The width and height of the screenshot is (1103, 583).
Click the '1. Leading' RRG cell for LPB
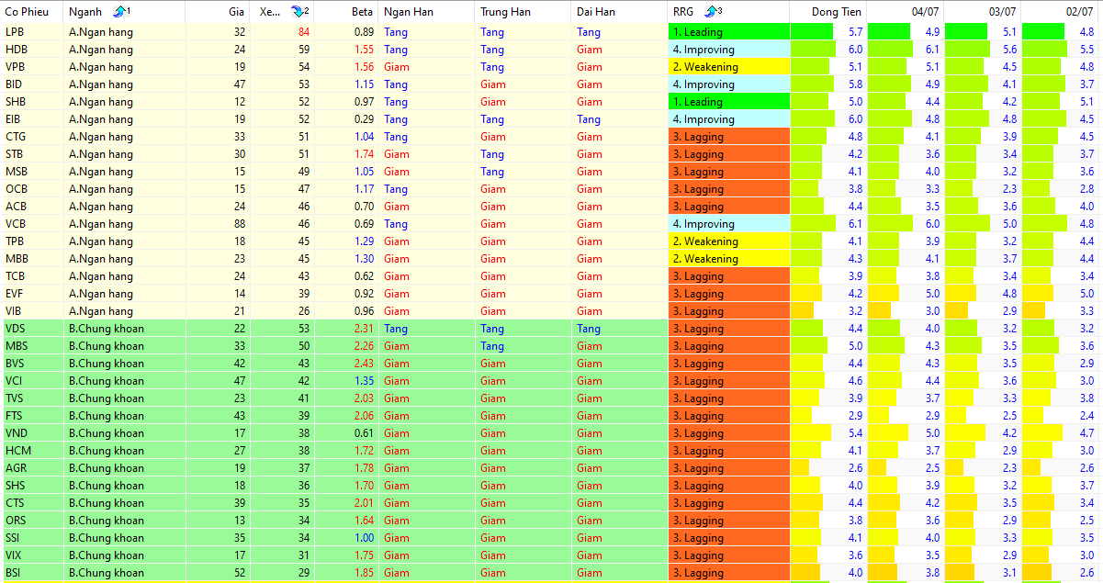pyautogui.click(x=729, y=32)
